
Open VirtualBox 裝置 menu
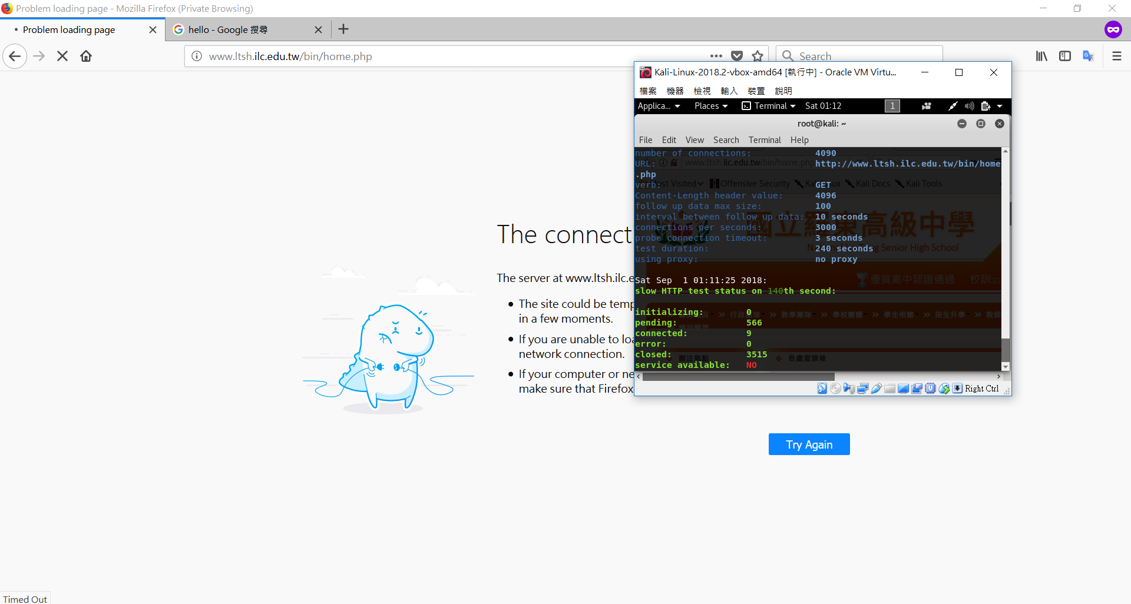[x=756, y=91]
